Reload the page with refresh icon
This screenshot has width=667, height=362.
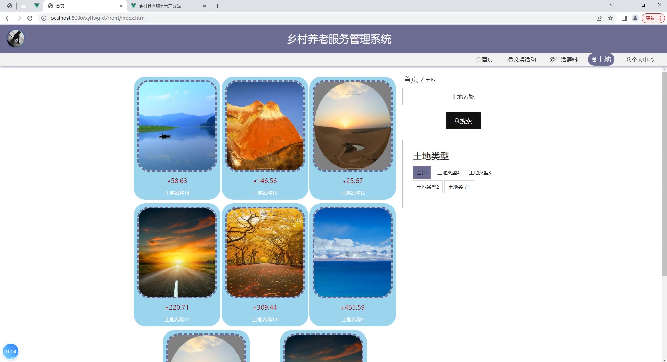coord(30,18)
